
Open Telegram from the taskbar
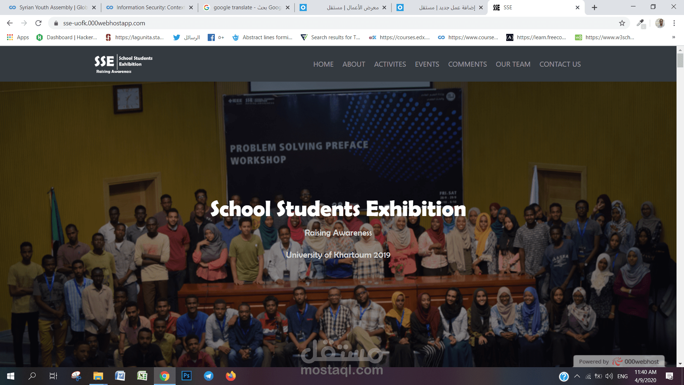(209, 376)
